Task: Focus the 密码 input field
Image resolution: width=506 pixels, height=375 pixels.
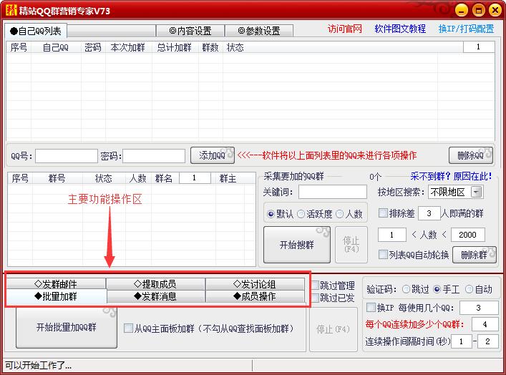Action: pos(154,156)
